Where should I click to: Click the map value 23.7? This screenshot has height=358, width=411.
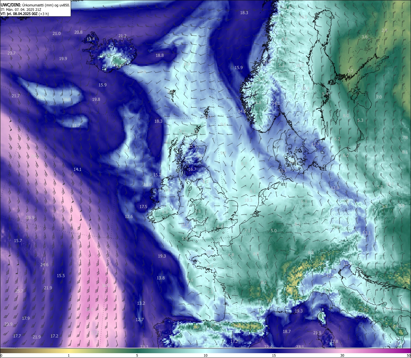pos(12,53)
